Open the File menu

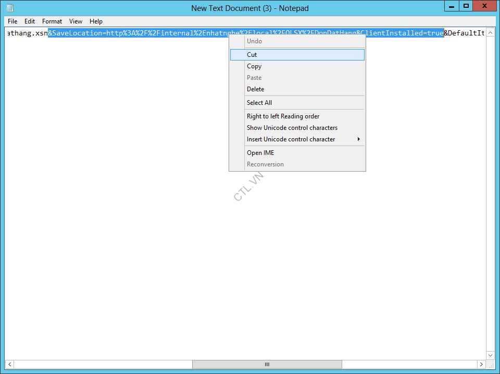point(12,21)
